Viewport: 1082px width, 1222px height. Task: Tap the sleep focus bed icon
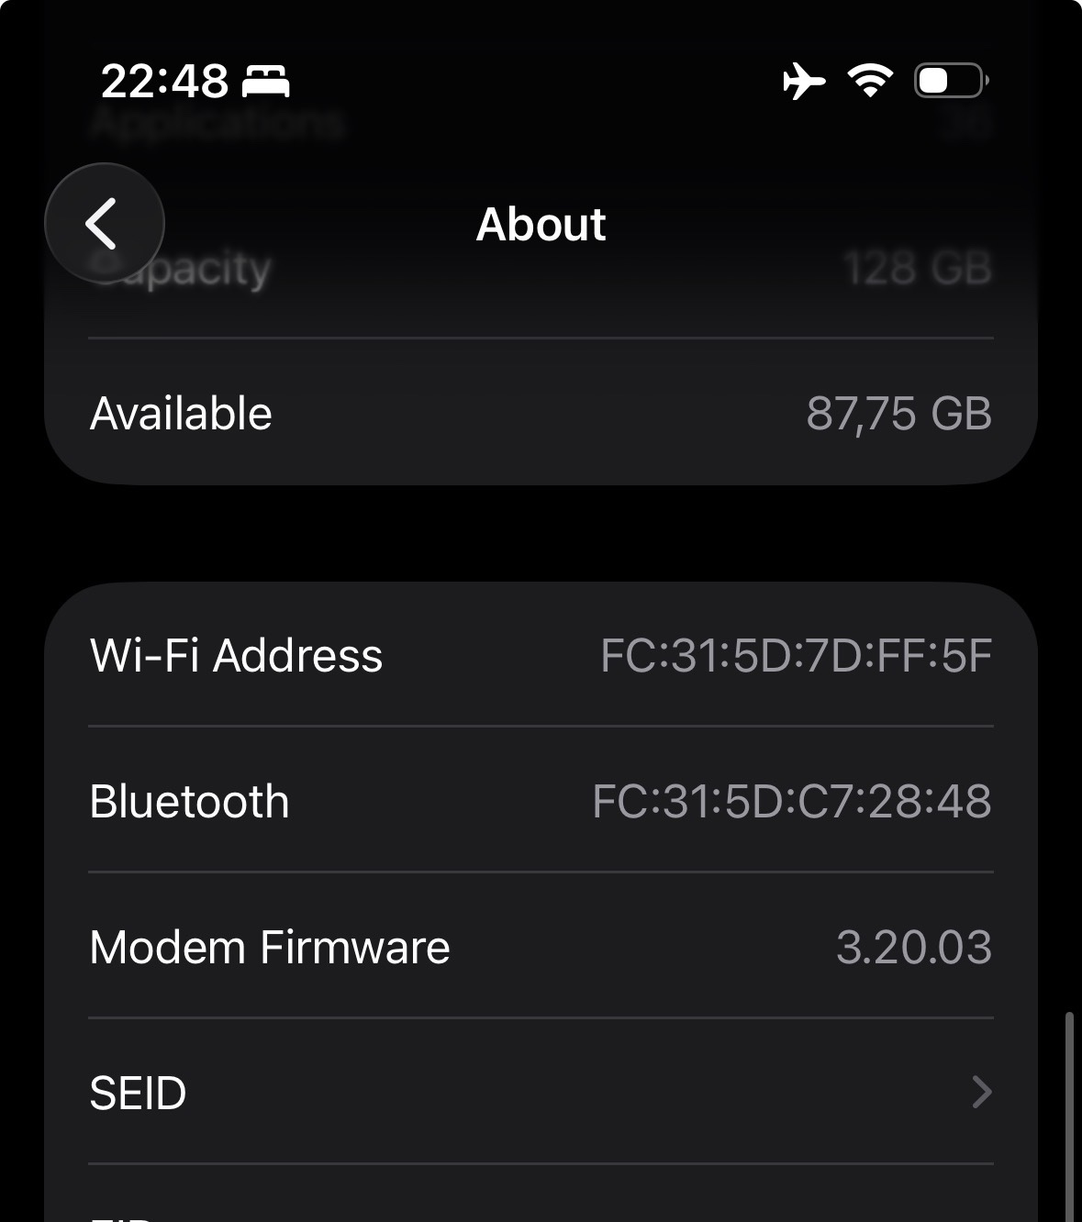click(265, 82)
